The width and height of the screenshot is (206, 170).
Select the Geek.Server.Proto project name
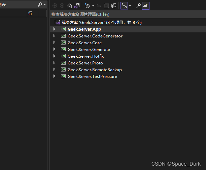(85, 63)
